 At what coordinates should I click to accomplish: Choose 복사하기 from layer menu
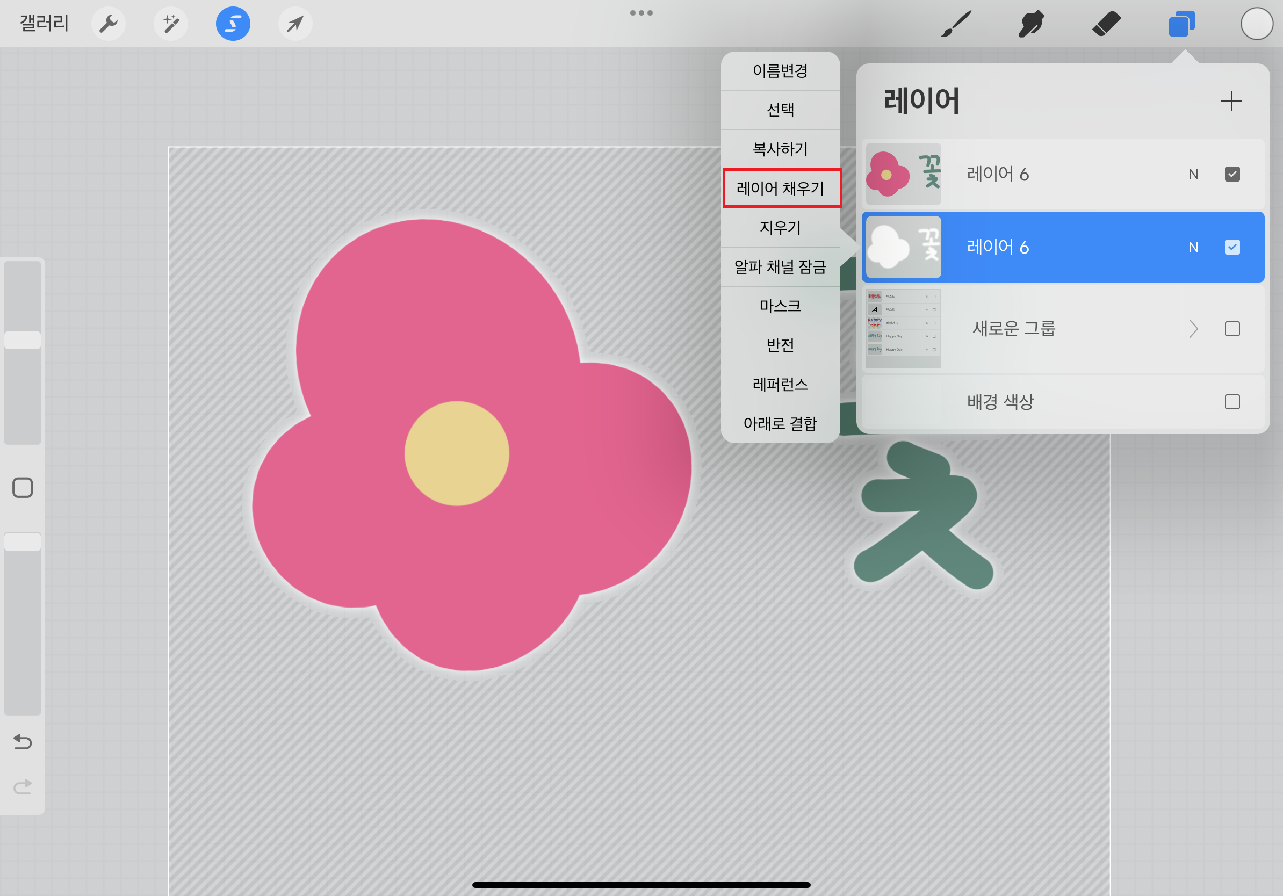pos(780,149)
